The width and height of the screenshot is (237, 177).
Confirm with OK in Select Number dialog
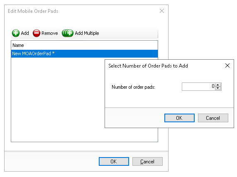[179, 118]
